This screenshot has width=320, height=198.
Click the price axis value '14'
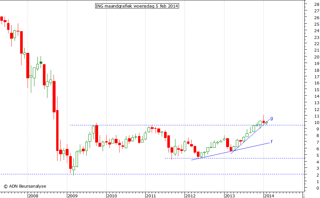317,96
